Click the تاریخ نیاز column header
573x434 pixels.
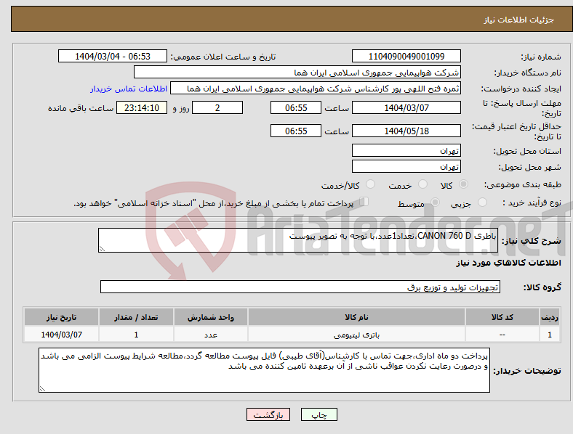point(61,317)
